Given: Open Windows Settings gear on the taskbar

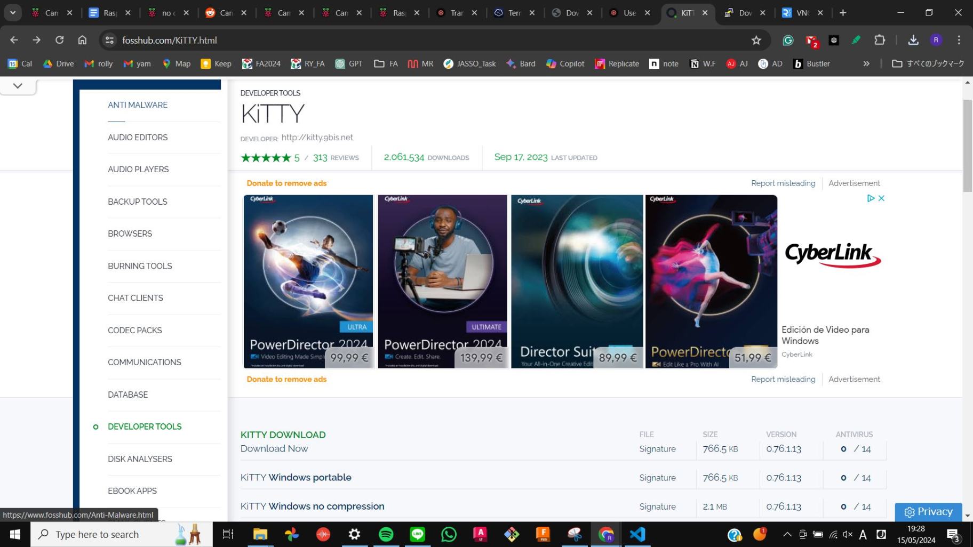Looking at the screenshot, I should click(x=355, y=534).
